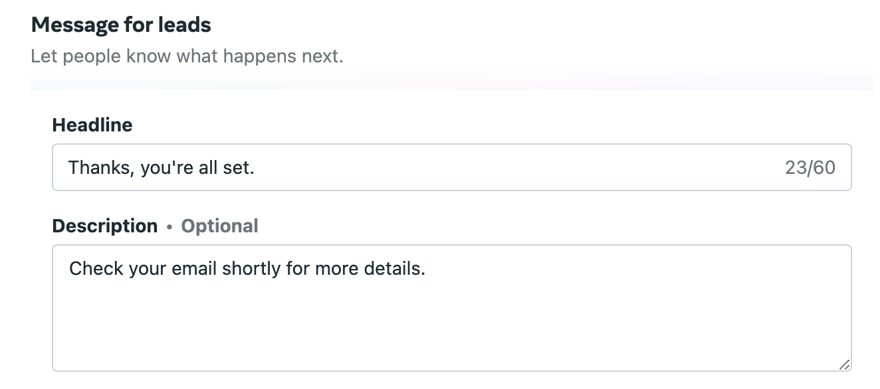Viewport: 880px width, 389px height.
Task: Click the Headline text input field
Action: click(x=451, y=167)
